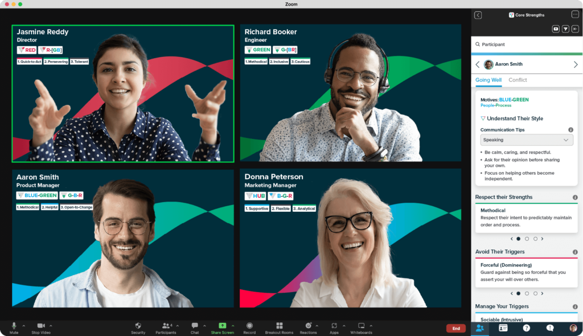Open the help question mark in the footer
This screenshot has height=336, width=583.
527,328
